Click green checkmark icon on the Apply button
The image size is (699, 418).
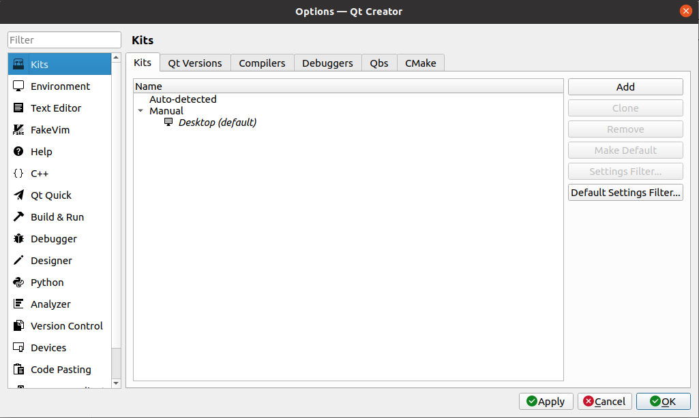pos(531,401)
